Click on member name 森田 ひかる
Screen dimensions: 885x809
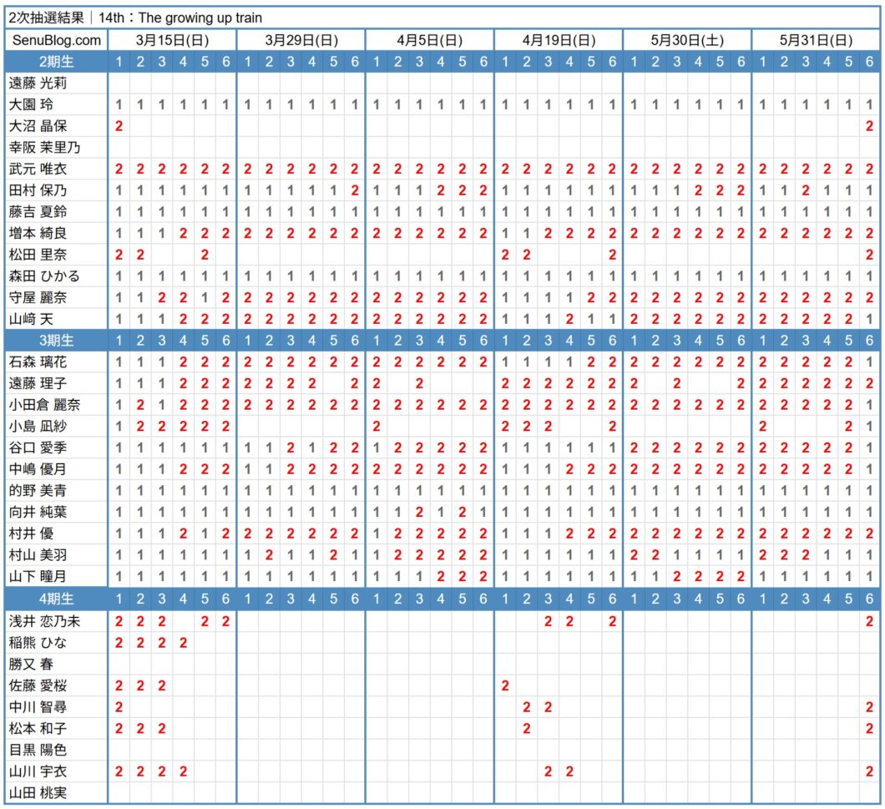(43, 276)
